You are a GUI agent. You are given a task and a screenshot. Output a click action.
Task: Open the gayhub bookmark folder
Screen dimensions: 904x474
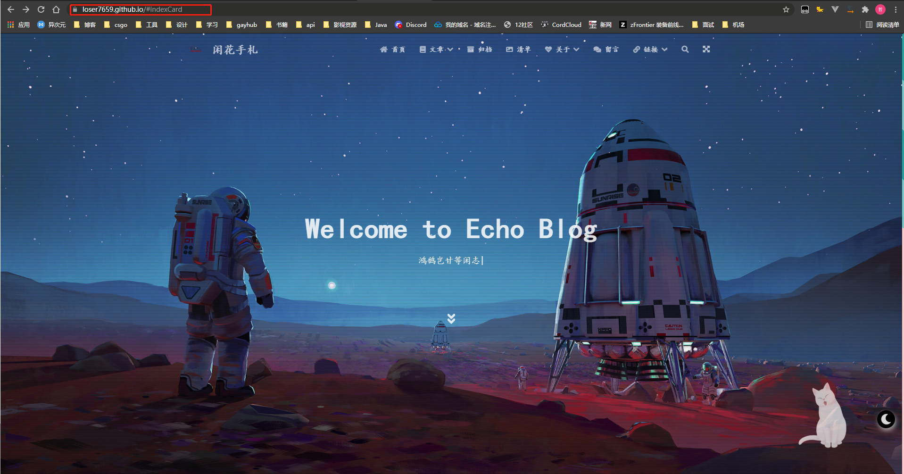pos(241,25)
